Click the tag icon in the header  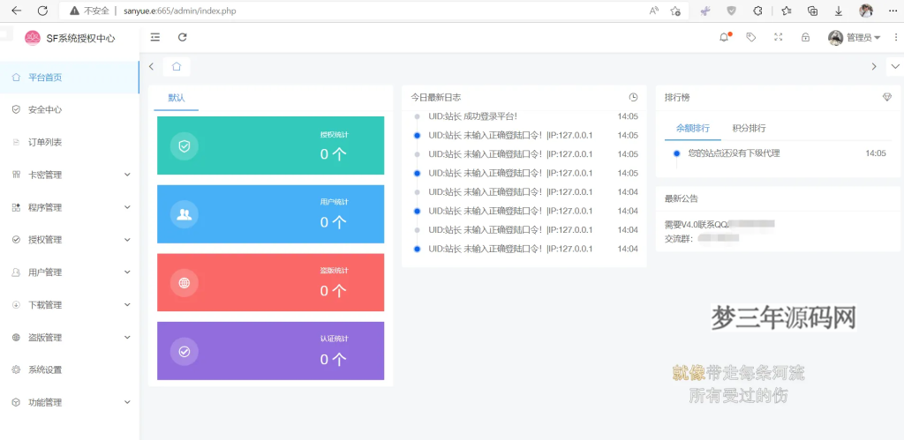pyautogui.click(x=750, y=37)
